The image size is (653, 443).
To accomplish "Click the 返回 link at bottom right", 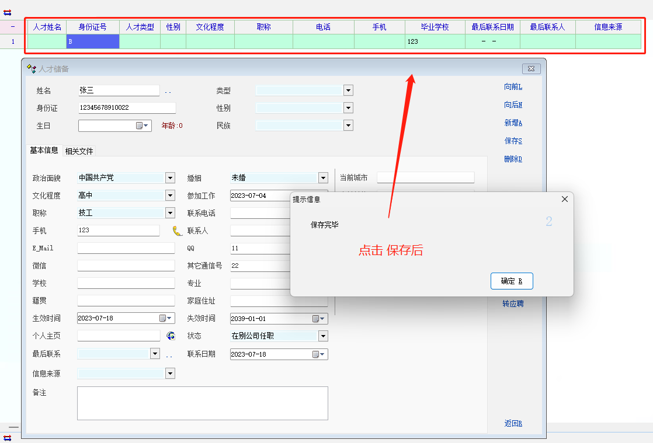I will (513, 424).
